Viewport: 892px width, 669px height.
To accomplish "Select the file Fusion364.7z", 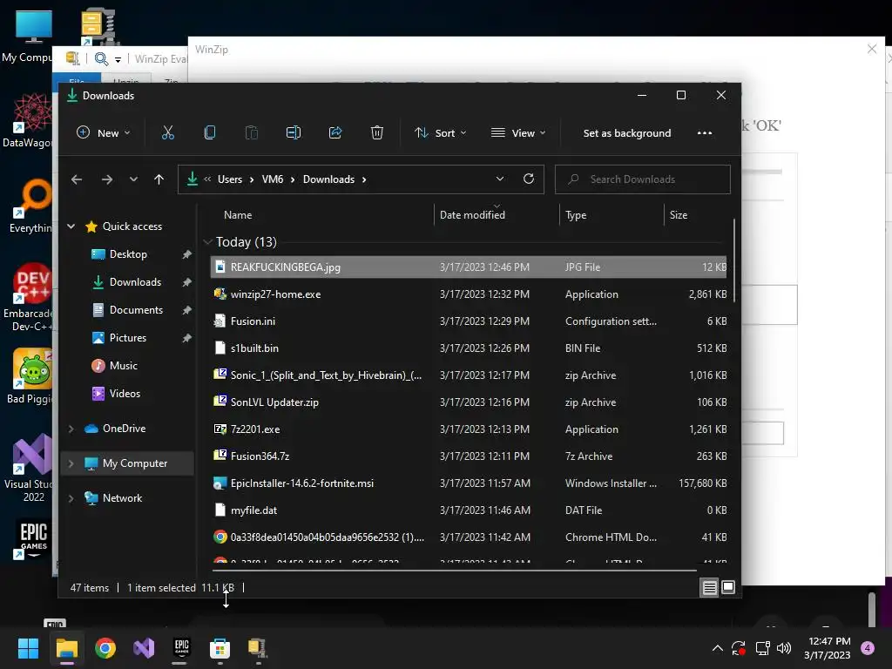I will (x=469, y=456).
